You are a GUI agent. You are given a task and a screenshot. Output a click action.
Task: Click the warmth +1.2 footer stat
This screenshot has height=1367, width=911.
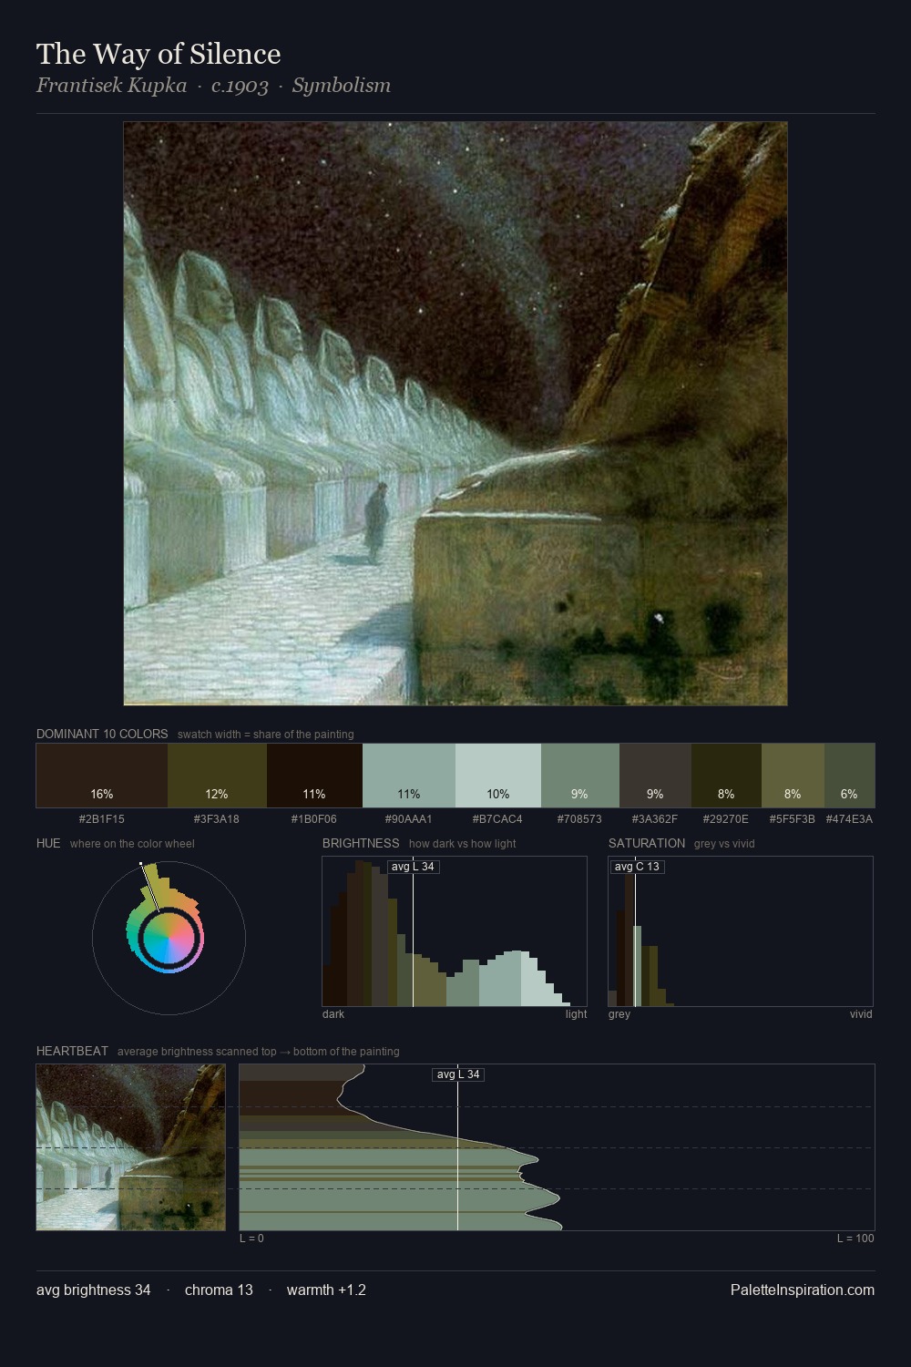click(326, 1290)
